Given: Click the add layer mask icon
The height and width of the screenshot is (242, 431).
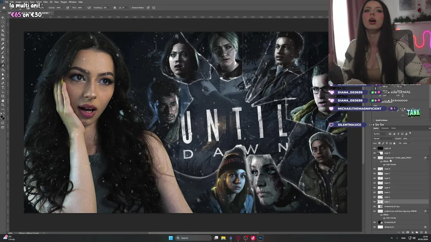Looking at the screenshot, I should (x=408, y=232).
